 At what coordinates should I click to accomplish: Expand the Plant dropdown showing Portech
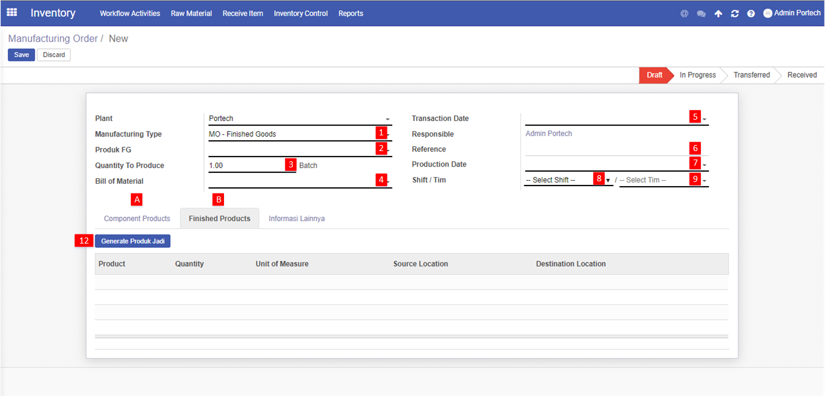coord(300,118)
